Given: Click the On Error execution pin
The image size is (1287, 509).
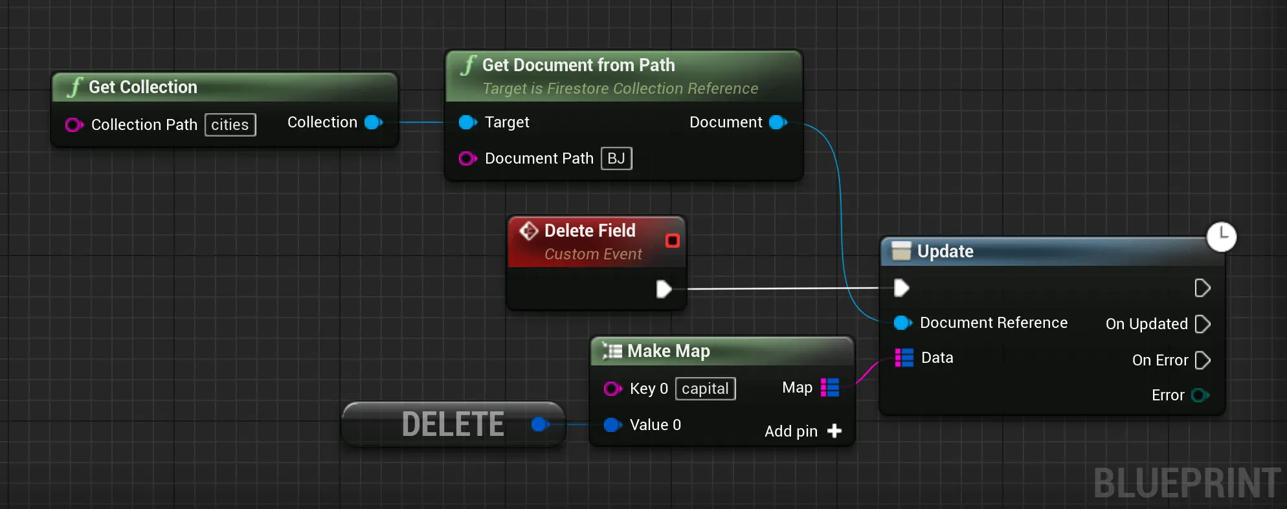Looking at the screenshot, I should [1202, 360].
